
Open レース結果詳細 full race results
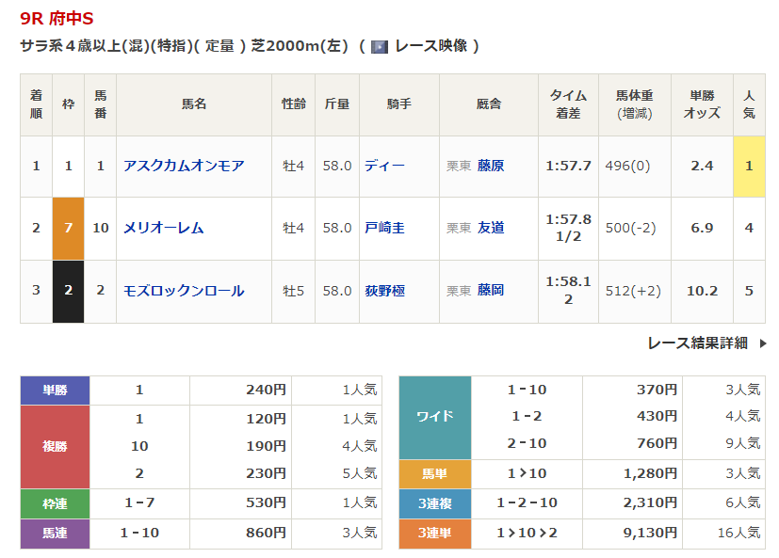(697, 343)
